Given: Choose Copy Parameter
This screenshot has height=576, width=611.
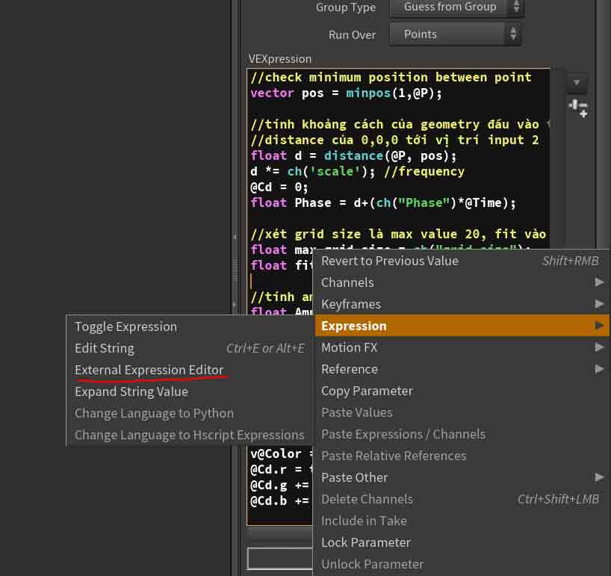Looking at the screenshot, I should (x=462, y=391).
